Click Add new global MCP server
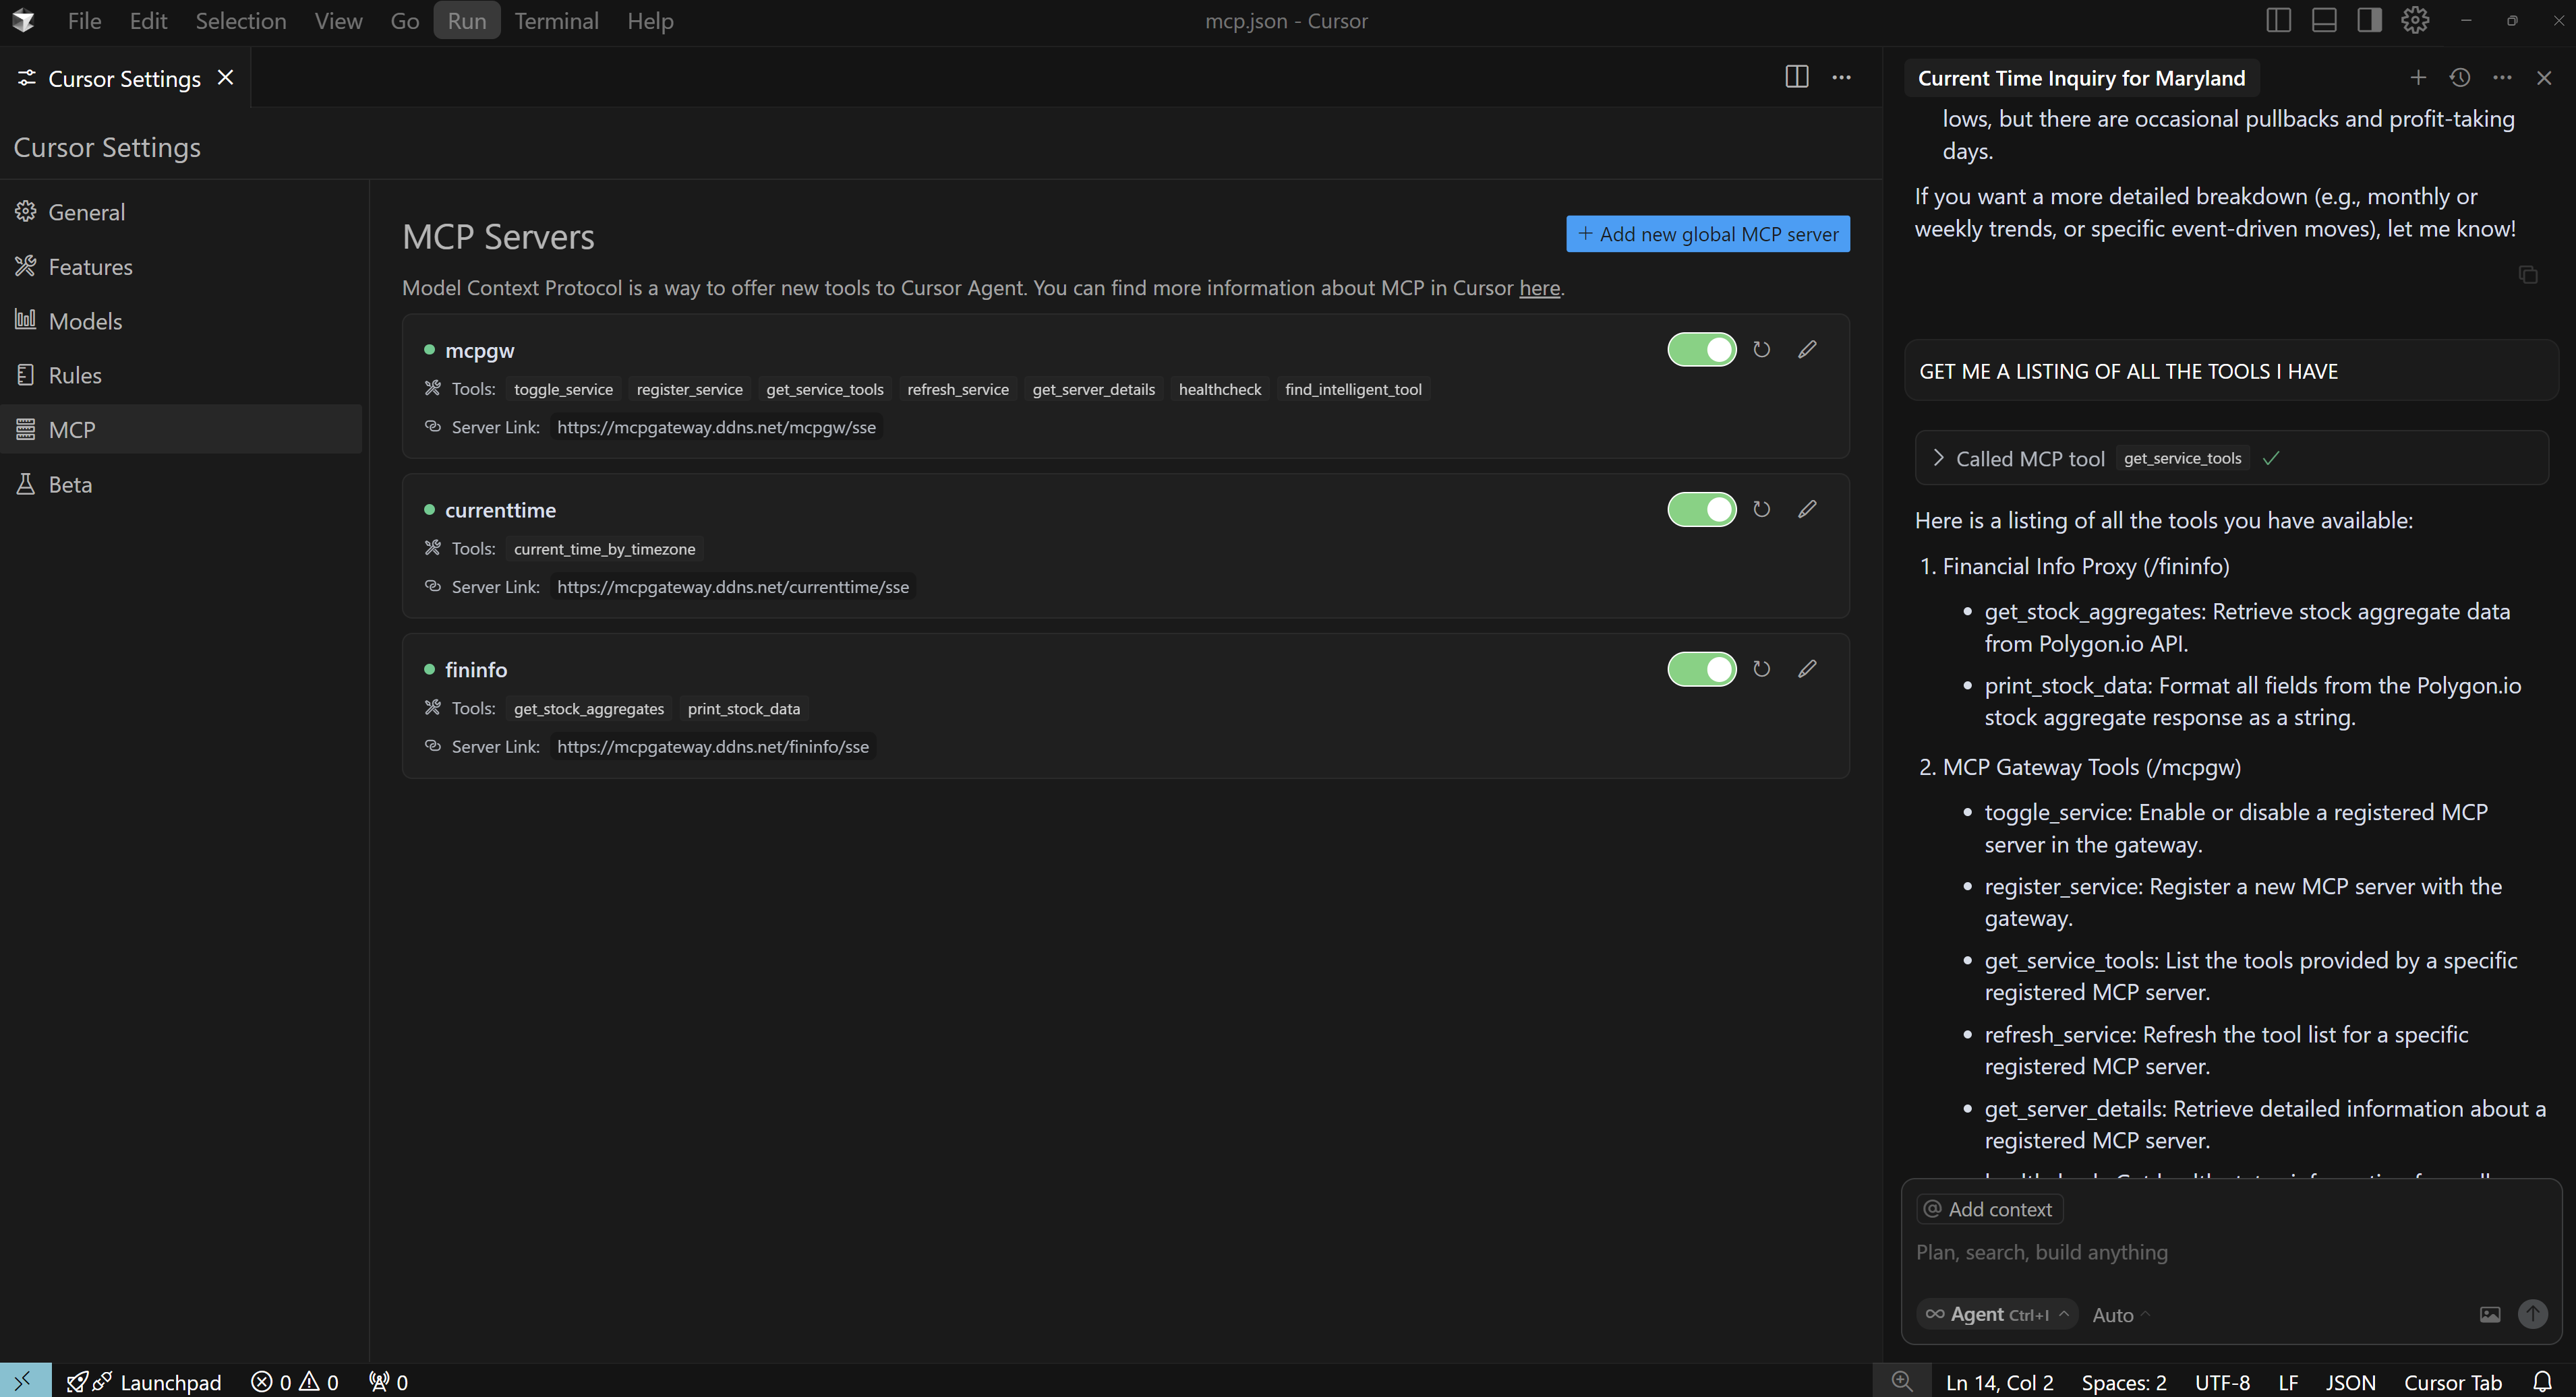 [x=1707, y=234]
